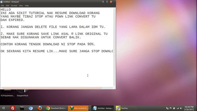197x111 pixels.
Task: Switch to Untitled - Notepad taskbar item
Action: click(102, 108)
